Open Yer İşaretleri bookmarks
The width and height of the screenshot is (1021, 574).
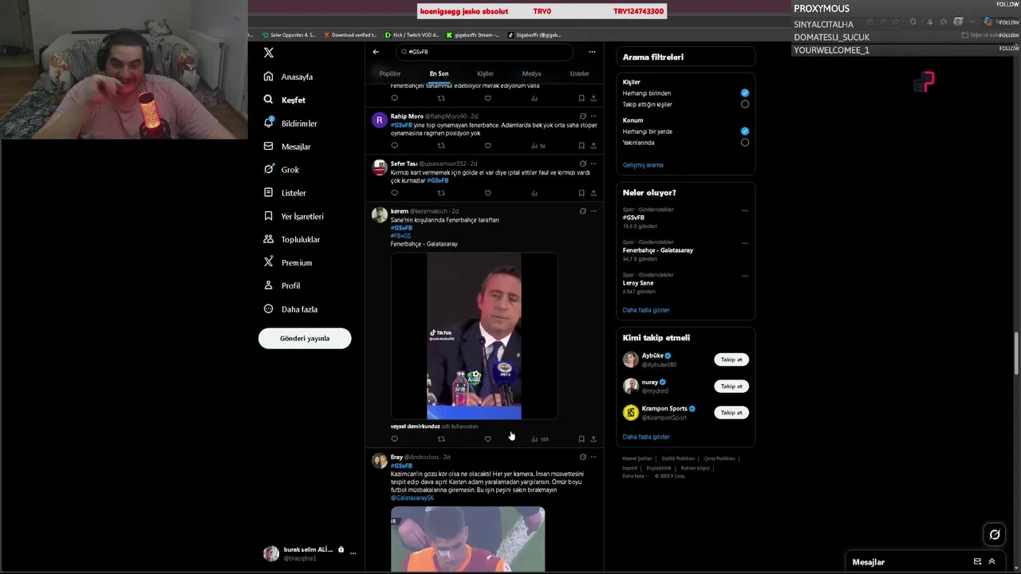pyautogui.click(x=294, y=216)
